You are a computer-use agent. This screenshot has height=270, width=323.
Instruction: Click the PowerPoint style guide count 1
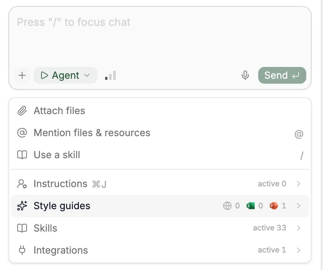pos(284,206)
